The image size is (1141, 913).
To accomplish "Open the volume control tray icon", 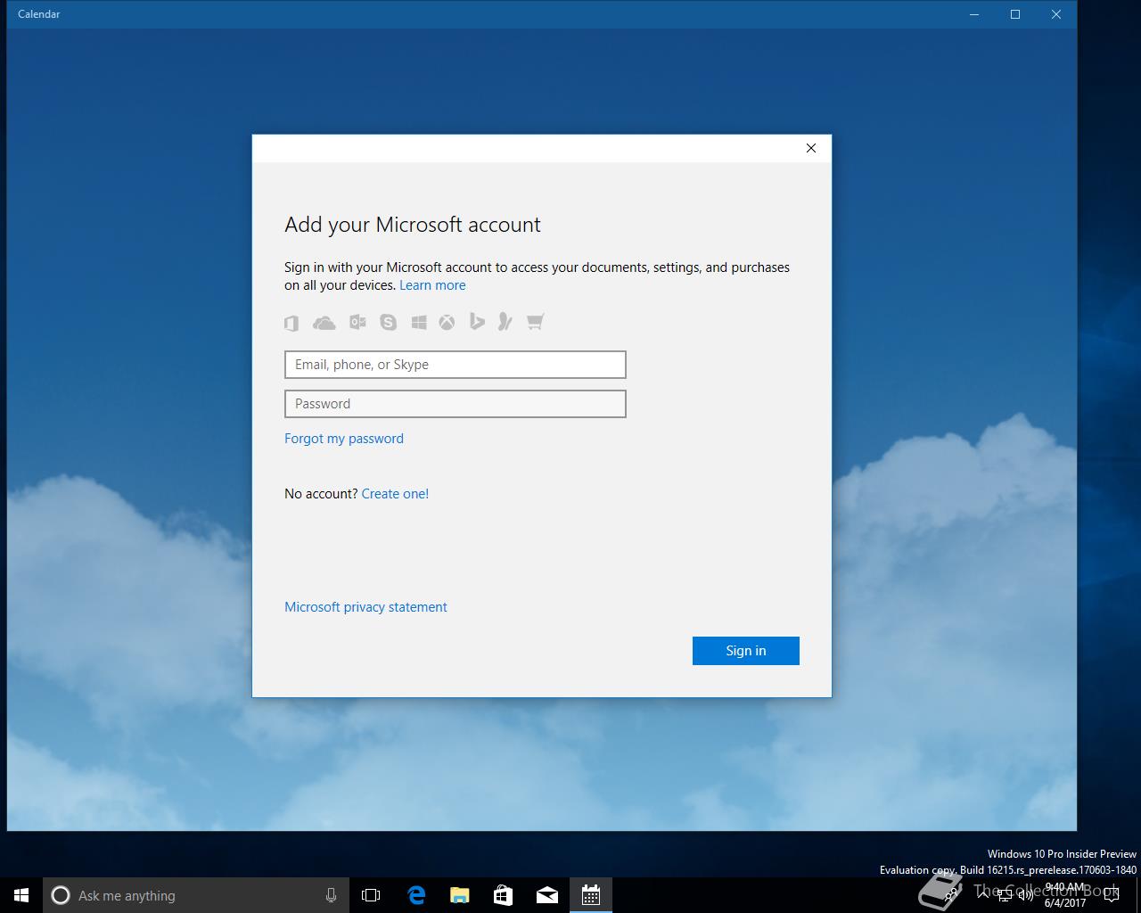I will click(x=1026, y=895).
